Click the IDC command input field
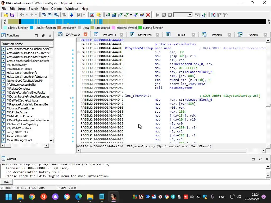Screen dimensions: 271x203 pos(142,182)
